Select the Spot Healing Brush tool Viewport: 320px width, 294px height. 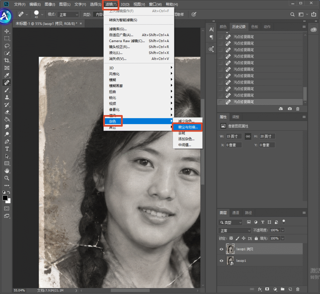tap(7, 83)
